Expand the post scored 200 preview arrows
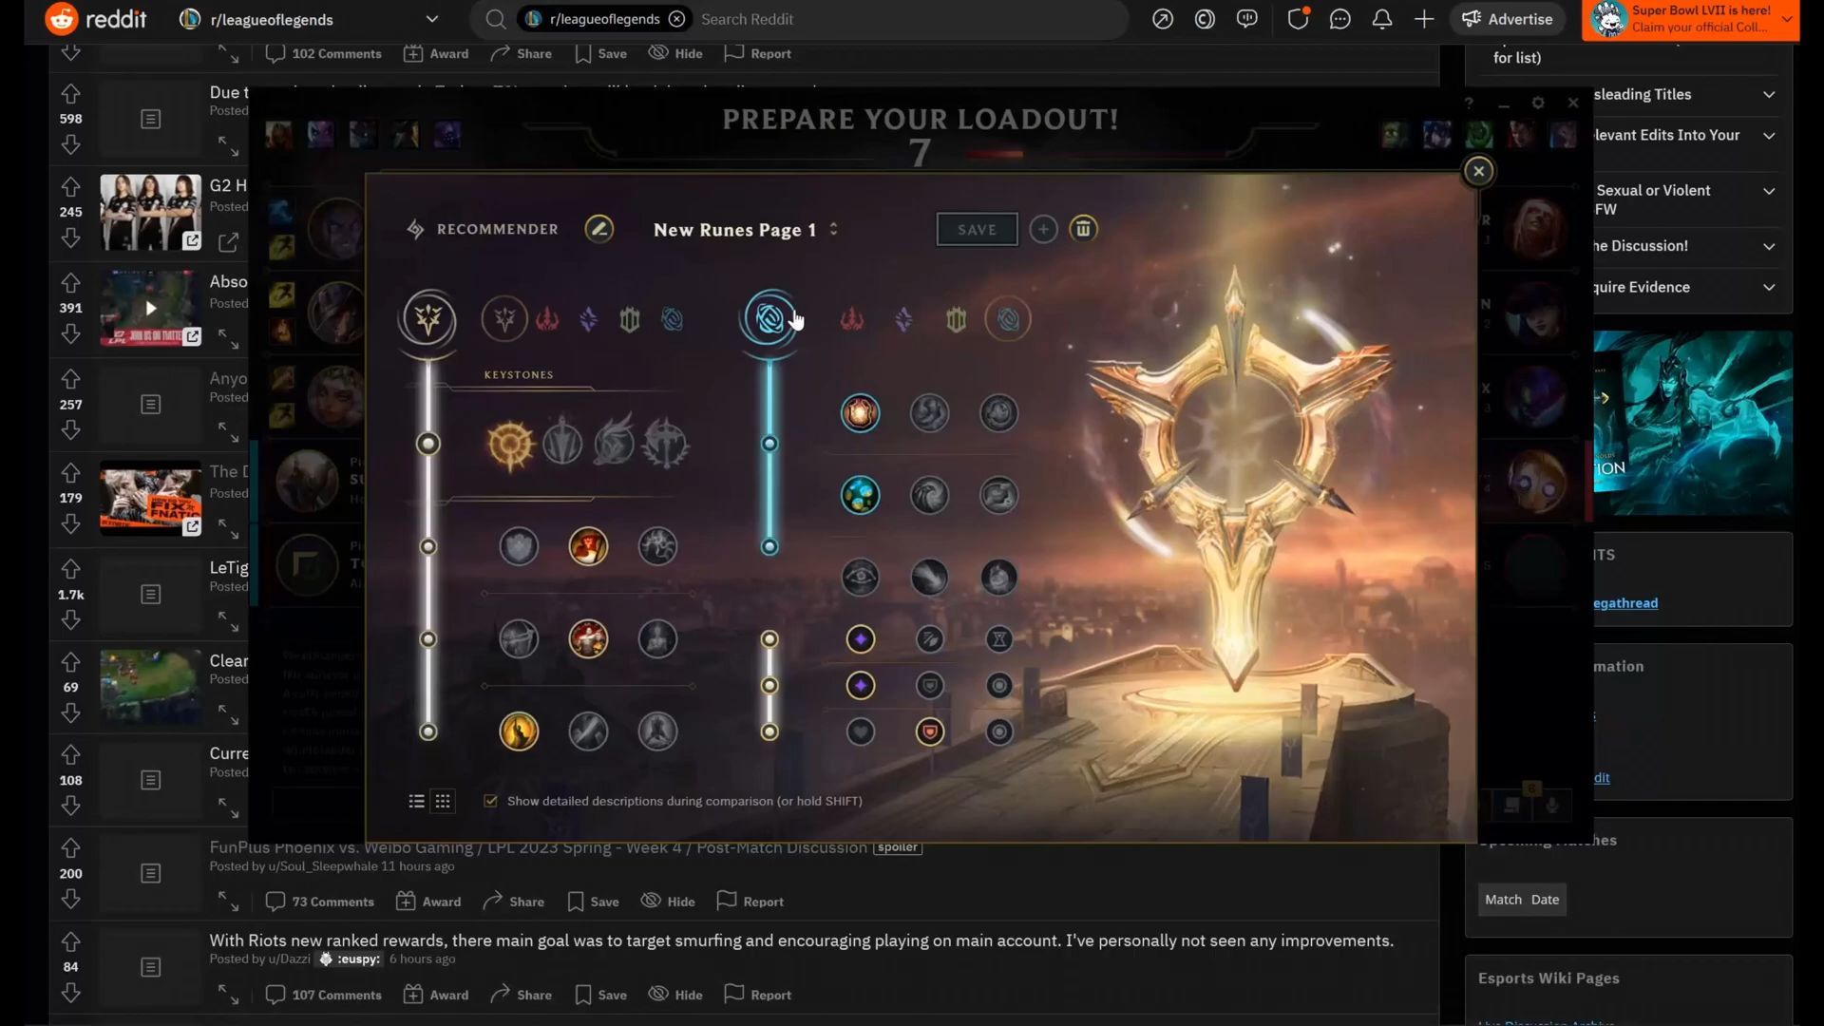Viewport: 1824px width, 1026px height. point(228,900)
